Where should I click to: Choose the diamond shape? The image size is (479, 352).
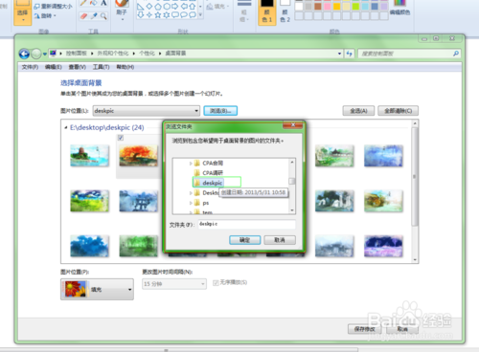tap(149, 7)
